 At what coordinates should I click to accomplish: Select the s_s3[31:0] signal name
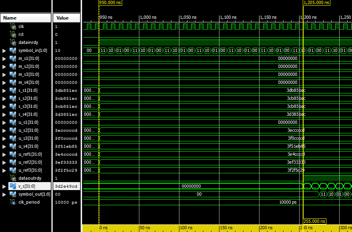(28, 107)
